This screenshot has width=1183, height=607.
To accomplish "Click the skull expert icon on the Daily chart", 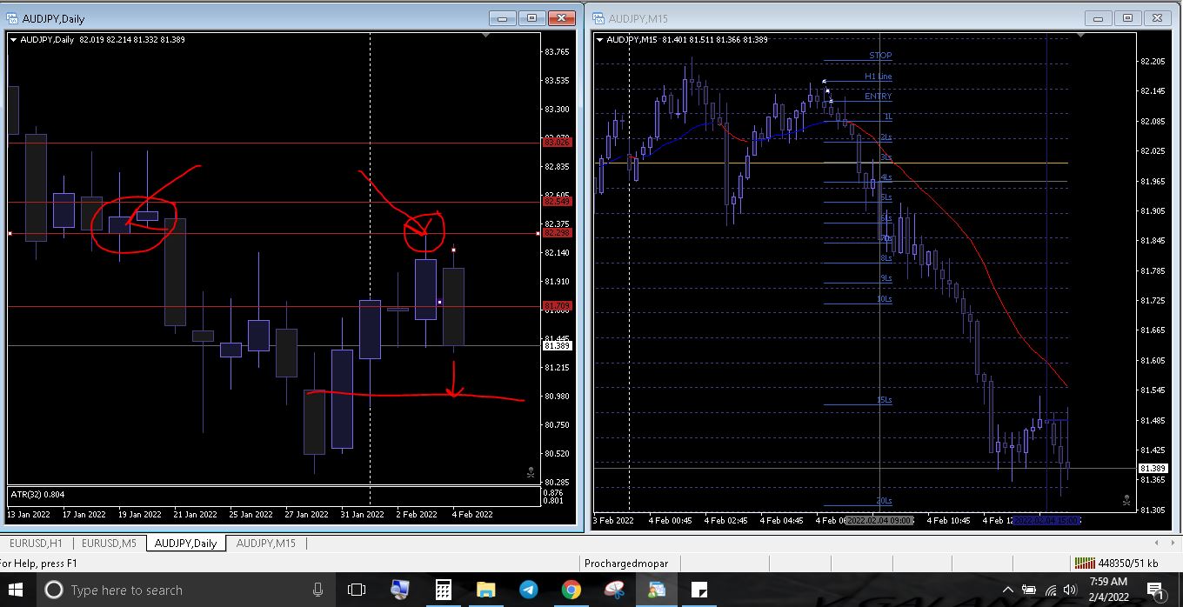I will [531, 473].
